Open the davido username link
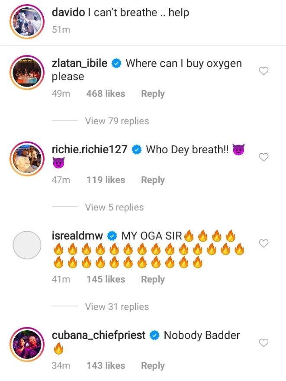 coord(68,12)
